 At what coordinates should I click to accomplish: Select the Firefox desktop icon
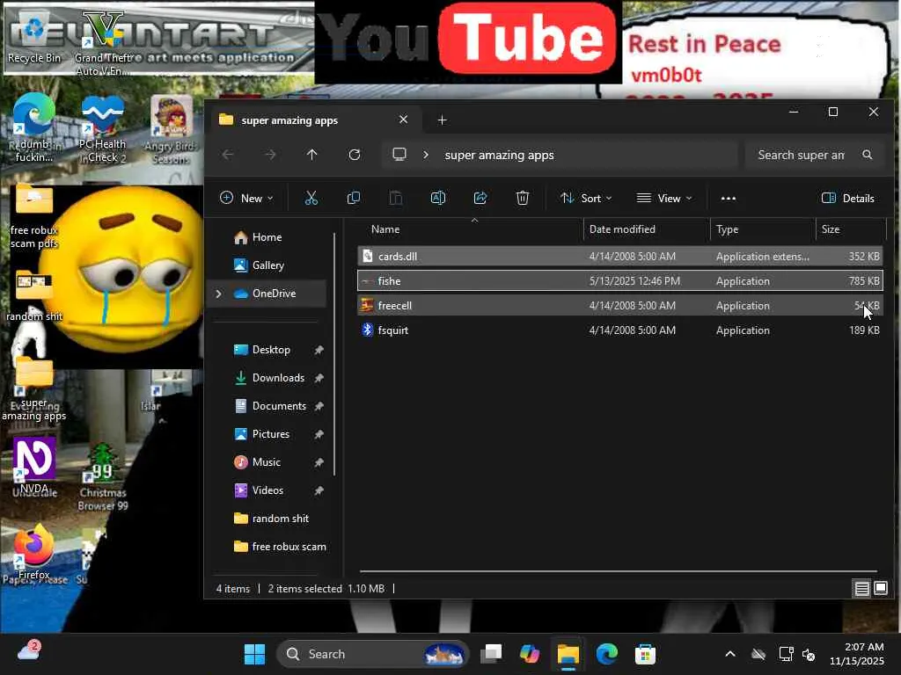(x=34, y=552)
